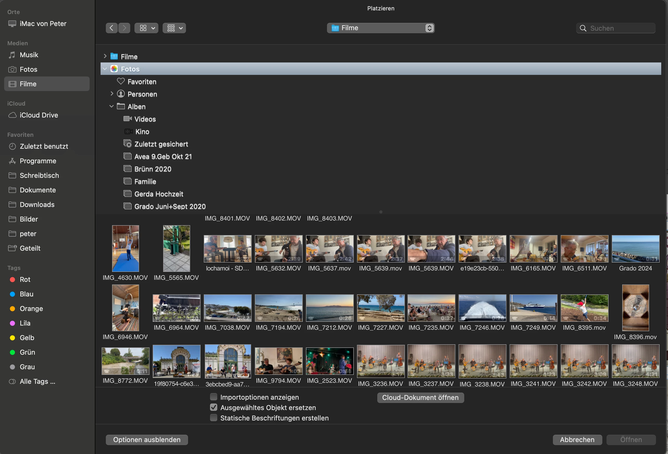The width and height of the screenshot is (668, 454).
Task: Open the Filme location popup menu
Action: coord(380,28)
